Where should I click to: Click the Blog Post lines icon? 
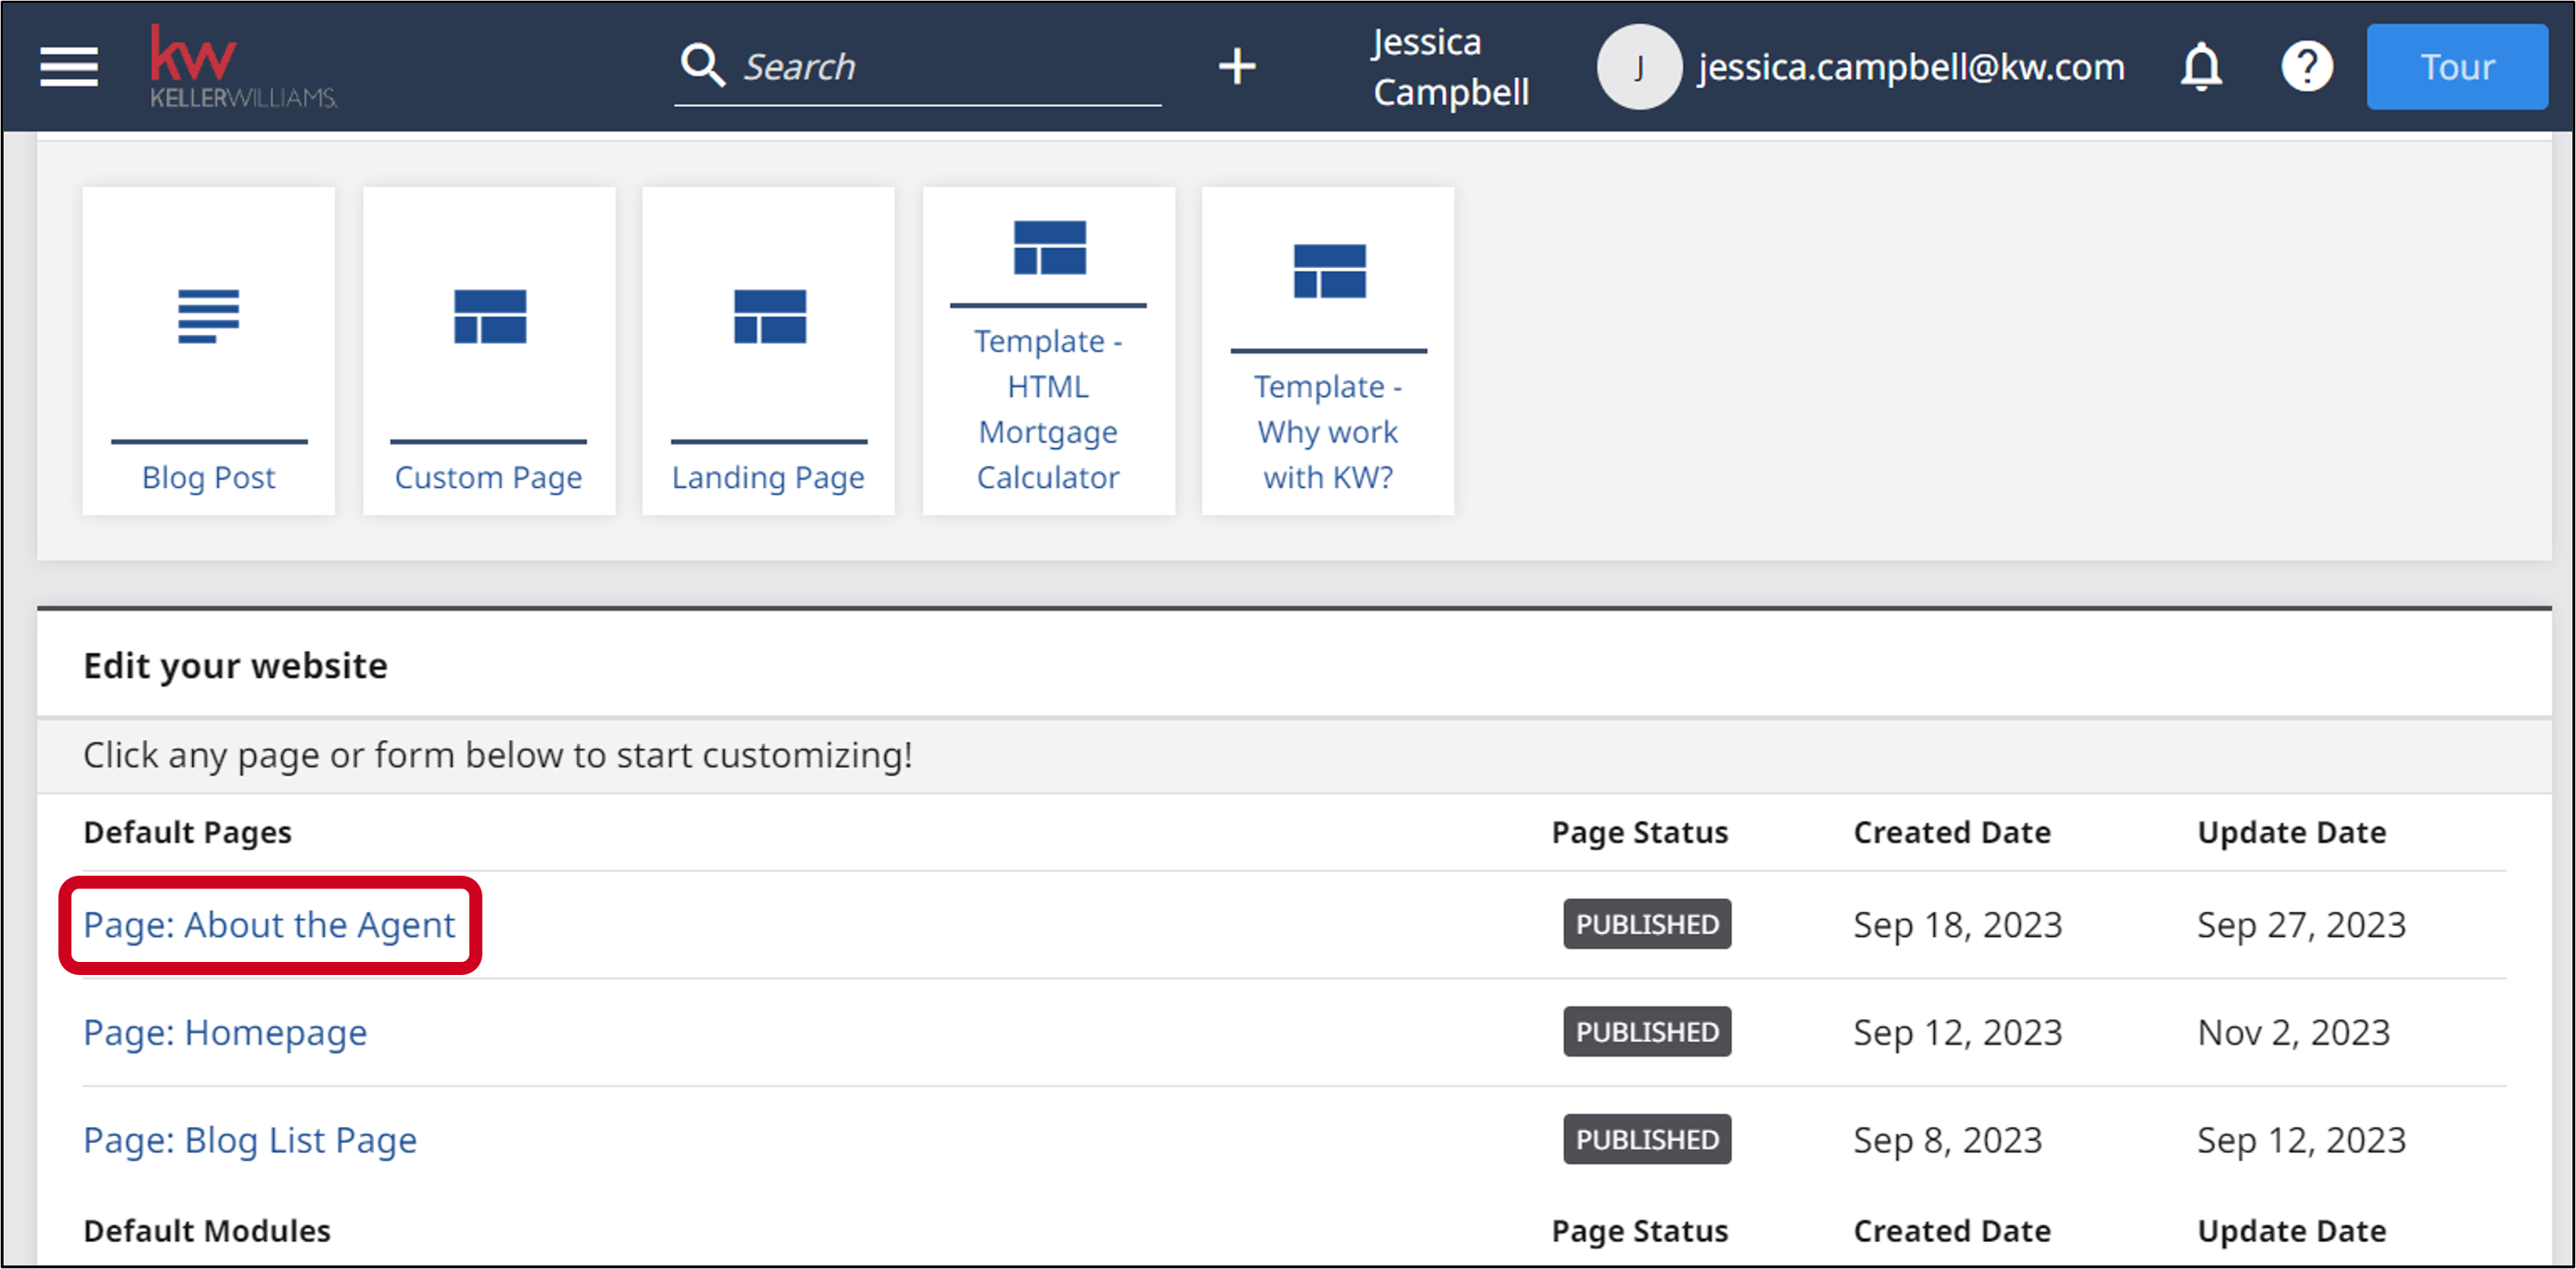[208, 317]
